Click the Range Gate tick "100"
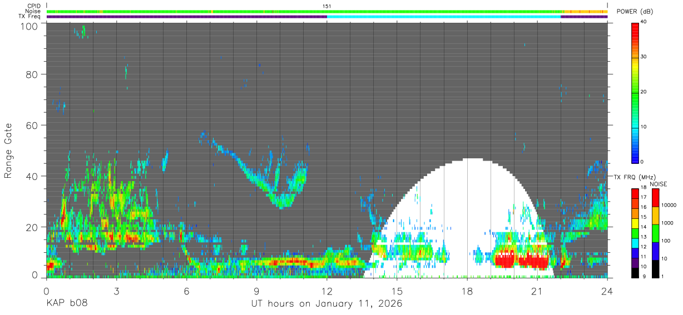Screen dimensions: 683x315 point(28,26)
